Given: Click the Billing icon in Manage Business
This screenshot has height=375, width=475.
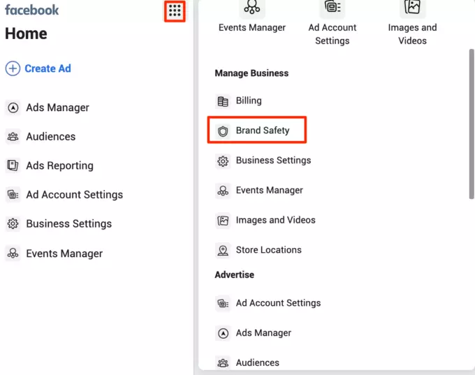Looking at the screenshot, I should tap(223, 101).
